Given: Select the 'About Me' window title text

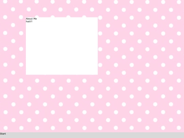Looking at the screenshot, I should click(31, 19).
